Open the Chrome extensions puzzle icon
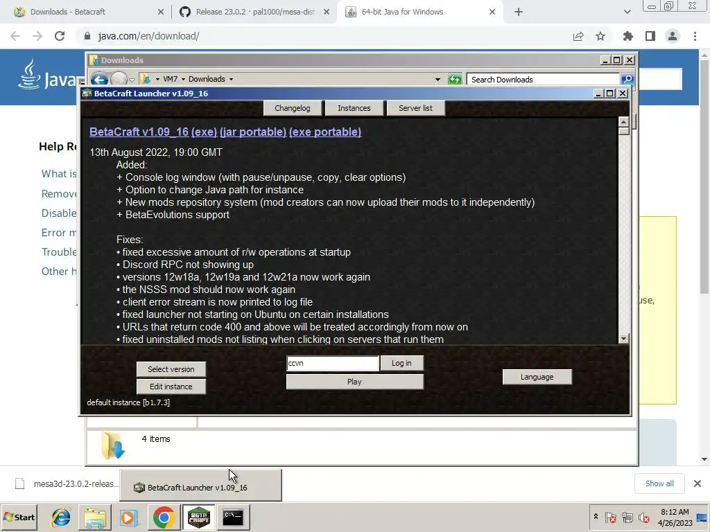Image resolution: width=710 pixels, height=532 pixels. [x=628, y=36]
